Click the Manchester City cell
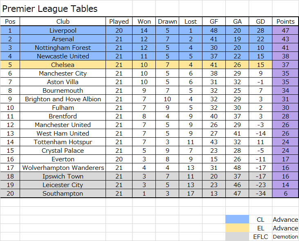The image size is (299, 241). 63,73
